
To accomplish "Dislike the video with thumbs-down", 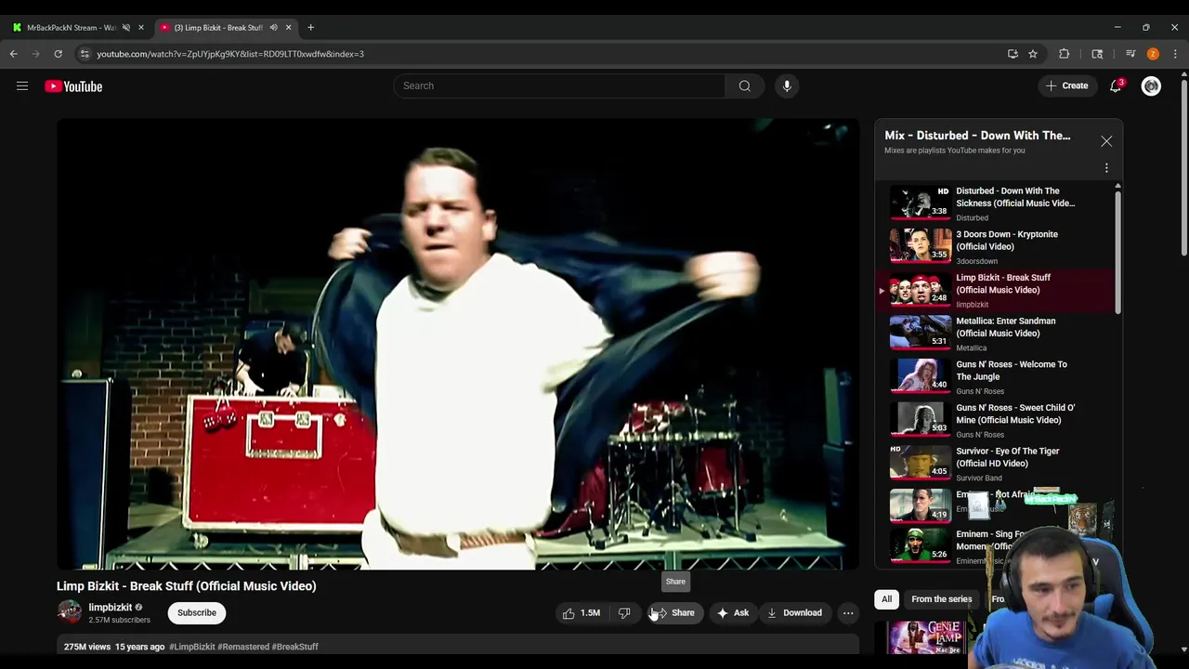I will click(x=624, y=613).
